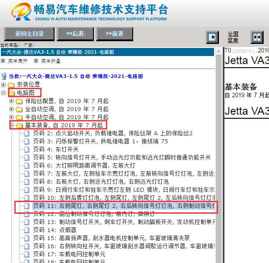Open 页码 7: 左前大灯 page
This screenshot has height=263, width=269.
[124, 173]
